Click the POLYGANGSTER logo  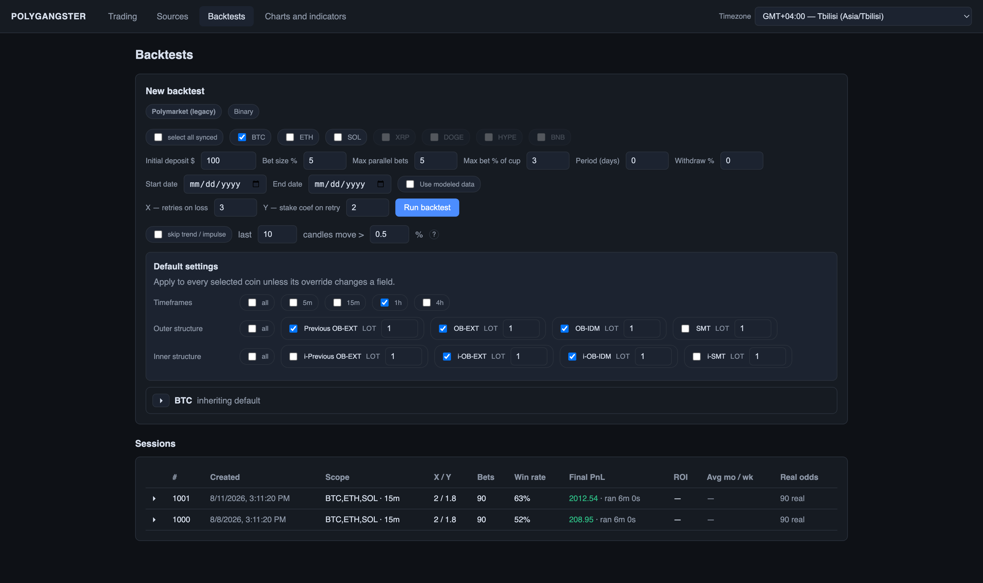click(x=48, y=16)
